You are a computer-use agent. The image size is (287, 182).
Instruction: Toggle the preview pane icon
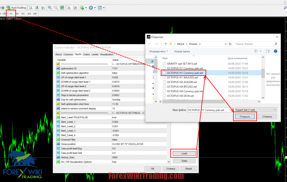(x=268, y=51)
